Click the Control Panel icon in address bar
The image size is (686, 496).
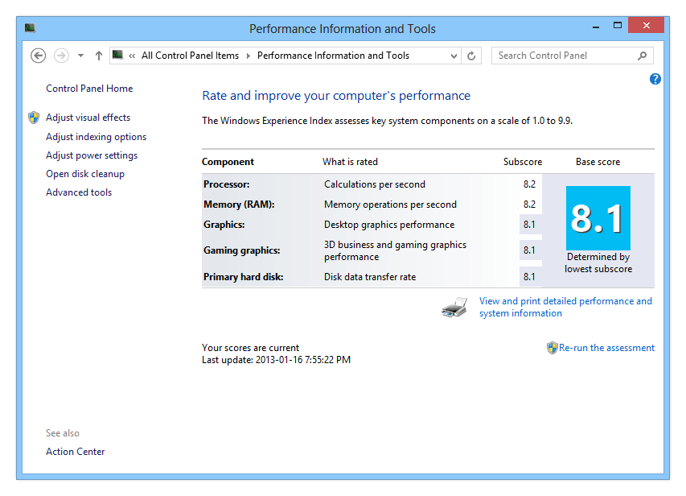(117, 55)
